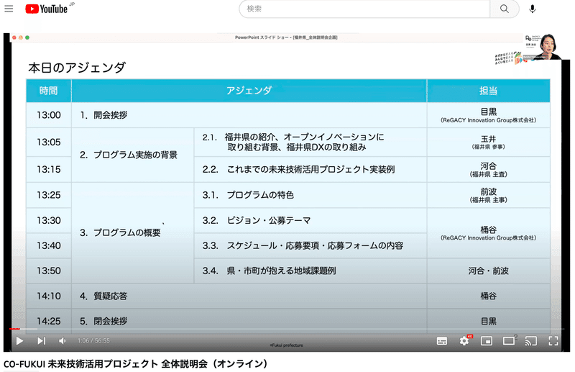This screenshot has width=575, height=372.
Task: Toggle subtitles/closed captions
Action: pos(442,341)
